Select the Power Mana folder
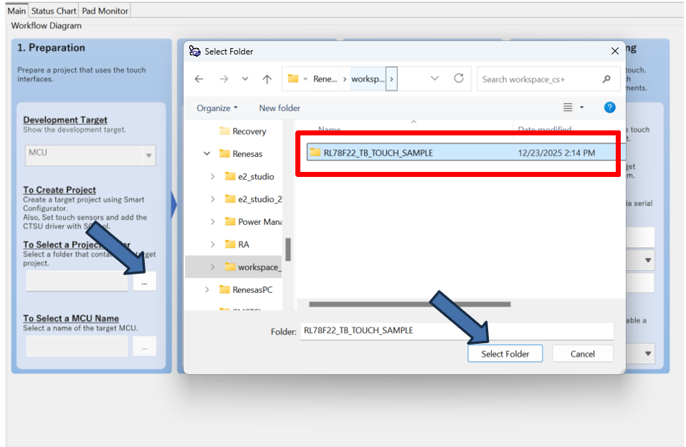The width and height of the screenshot is (686, 447). pyautogui.click(x=253, y=222)
